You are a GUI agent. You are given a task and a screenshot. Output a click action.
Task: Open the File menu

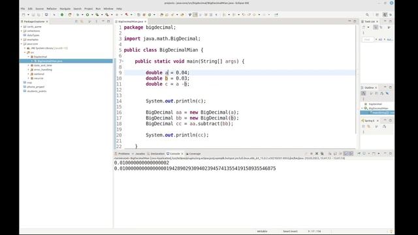pos(23,8)
